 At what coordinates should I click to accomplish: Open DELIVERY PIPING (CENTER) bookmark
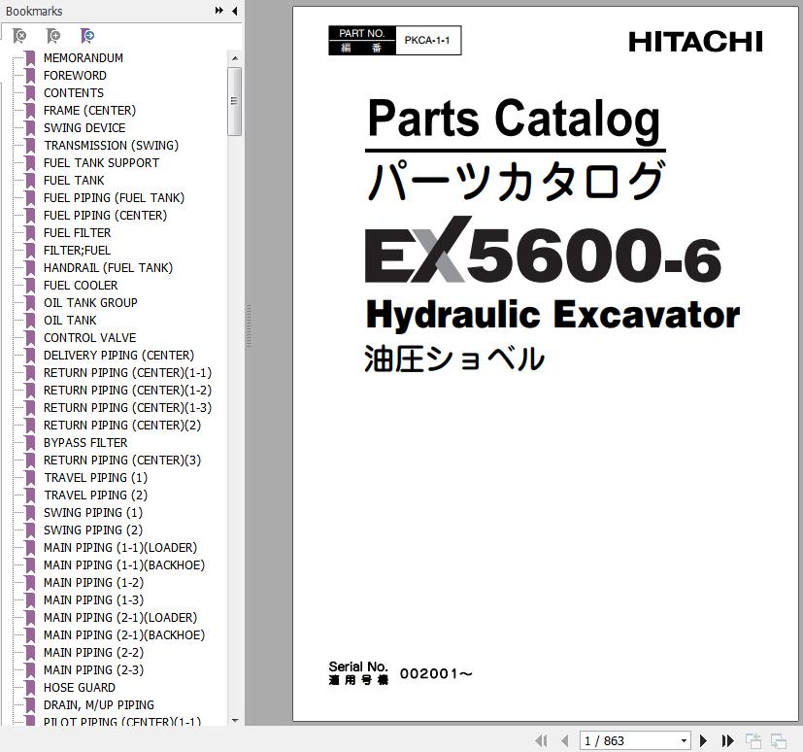tap(118, 355)
